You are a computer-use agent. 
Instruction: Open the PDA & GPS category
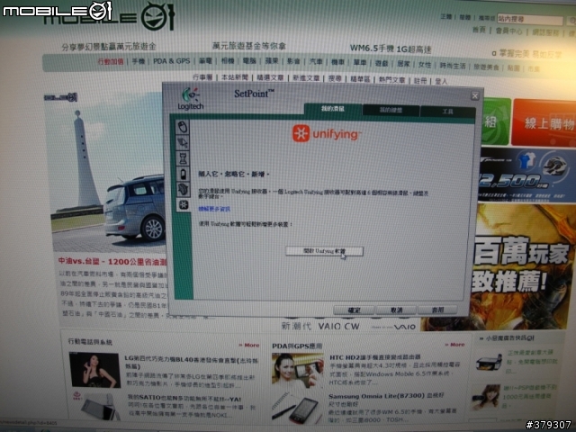tap(172, 61)
